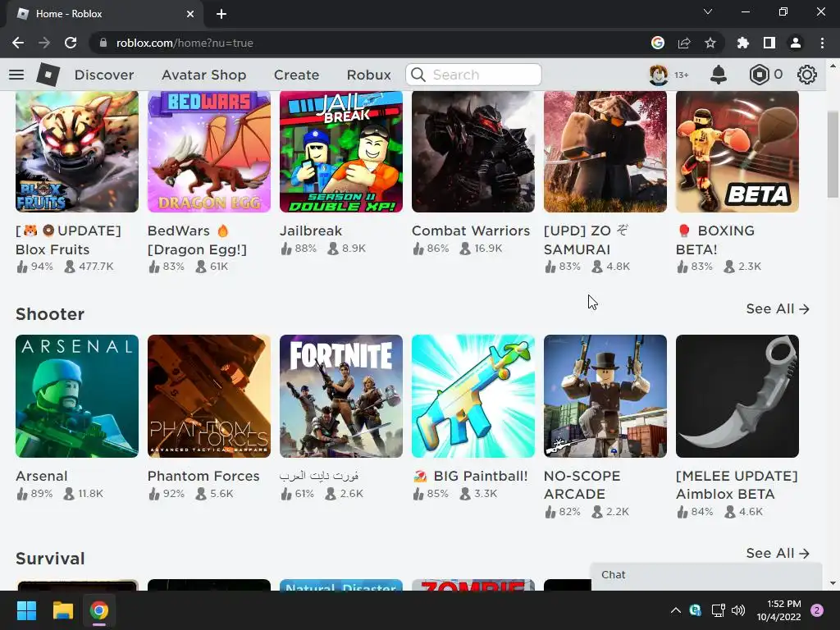Focus the Roblox search field

[473, 75]
